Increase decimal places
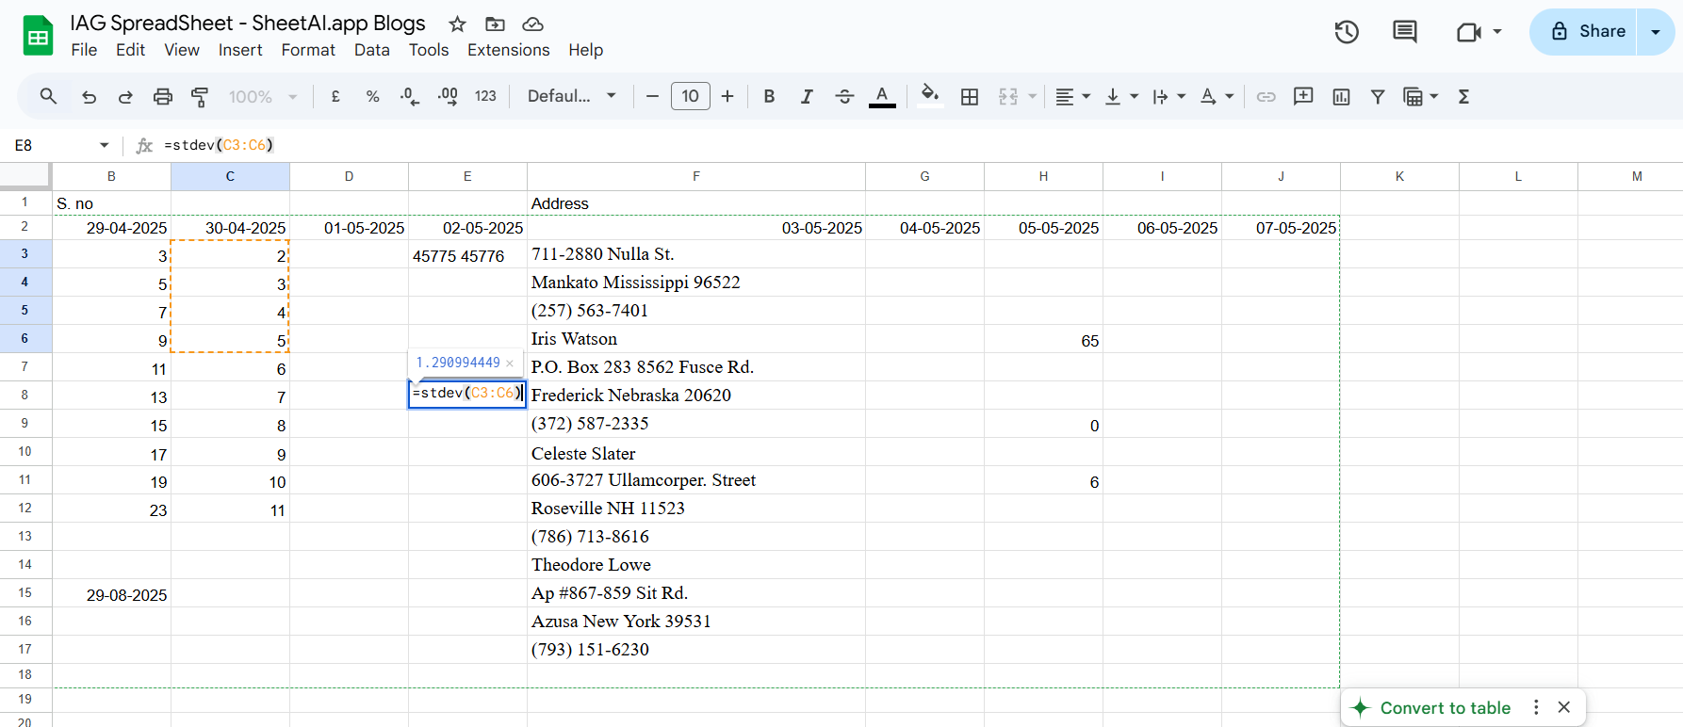The width and height of the screenshot is (1683, 727). tap(448, 96)
